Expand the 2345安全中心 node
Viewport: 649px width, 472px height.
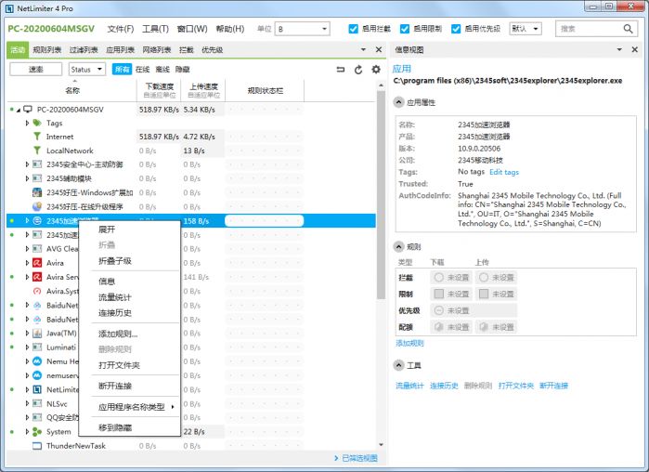tap(27, 164)
